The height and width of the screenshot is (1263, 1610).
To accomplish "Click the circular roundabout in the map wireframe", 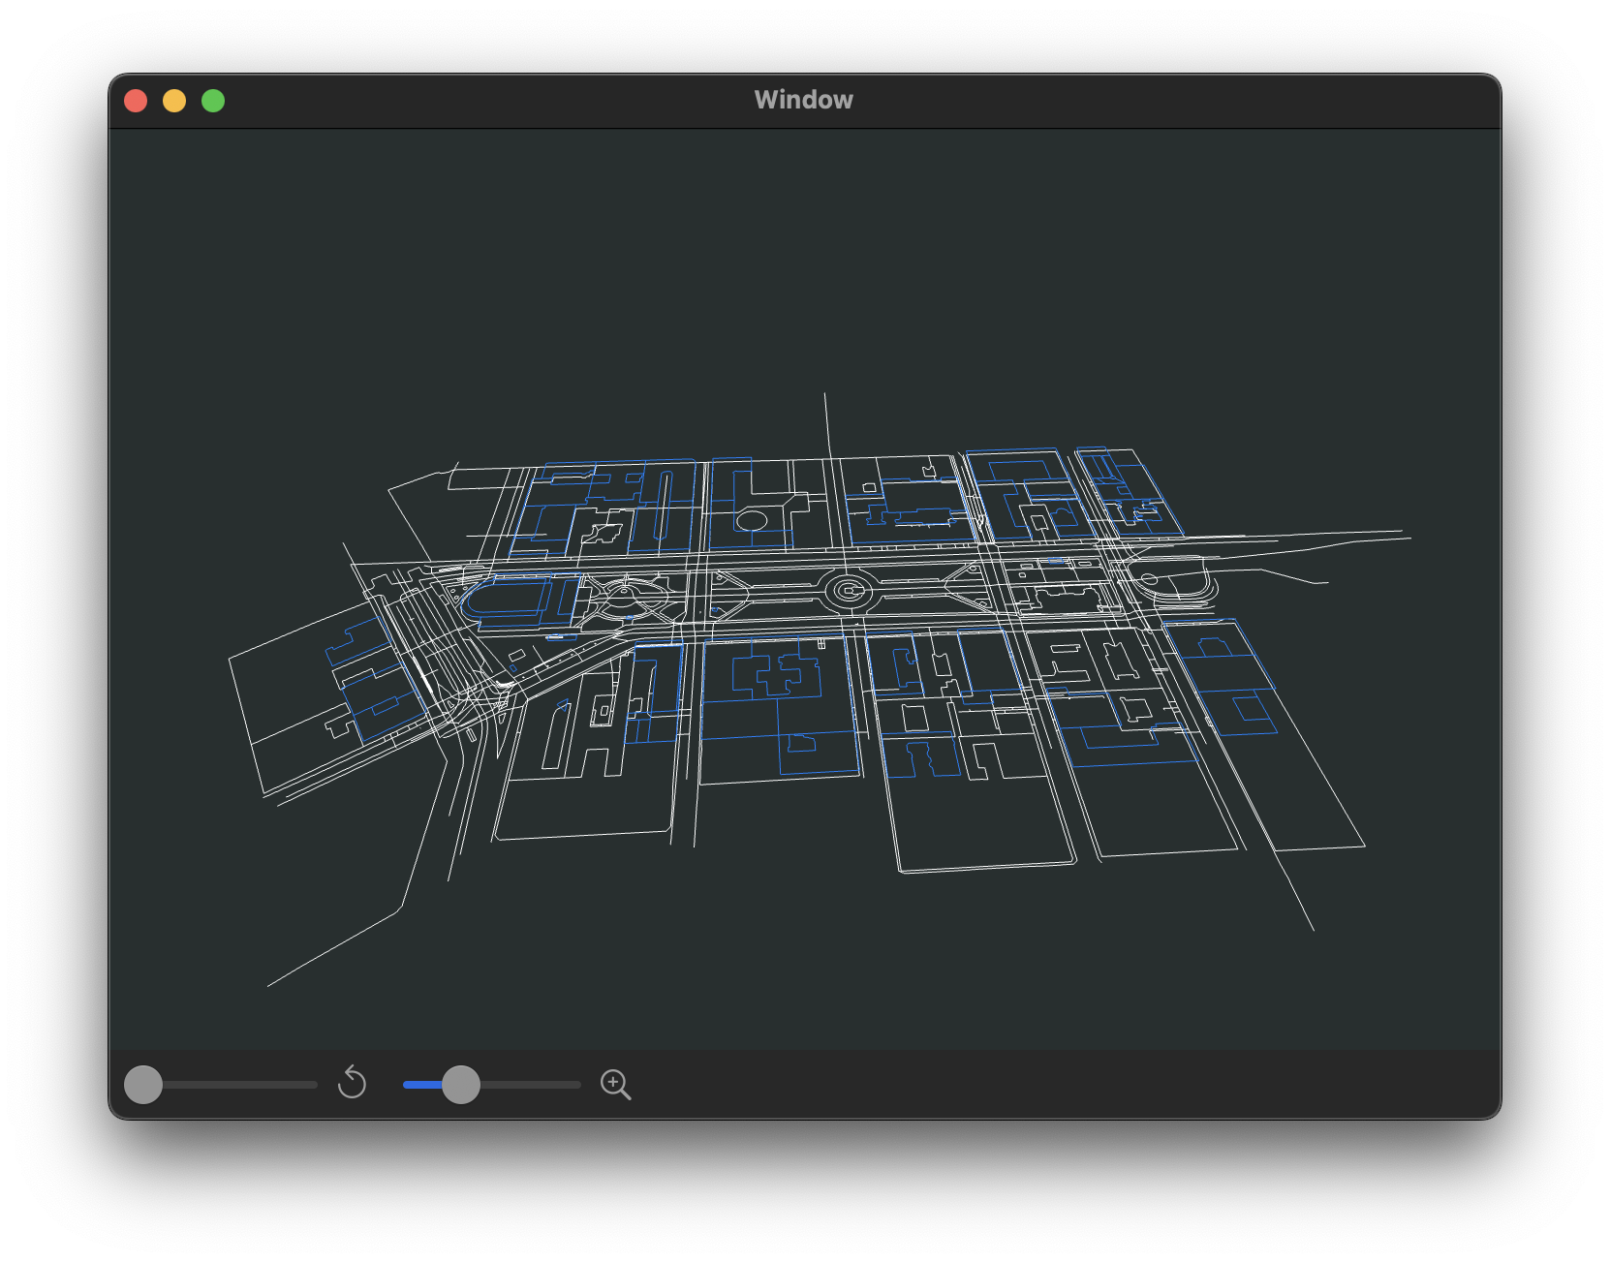I will (x=849, y=590).
